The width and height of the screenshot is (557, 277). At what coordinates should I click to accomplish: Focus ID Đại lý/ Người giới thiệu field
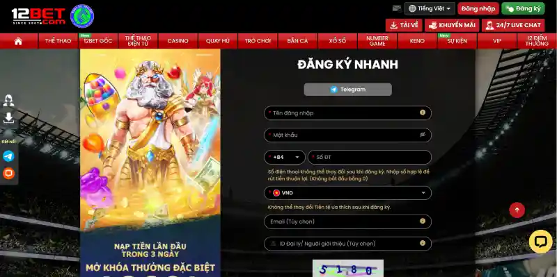[347, 244]
